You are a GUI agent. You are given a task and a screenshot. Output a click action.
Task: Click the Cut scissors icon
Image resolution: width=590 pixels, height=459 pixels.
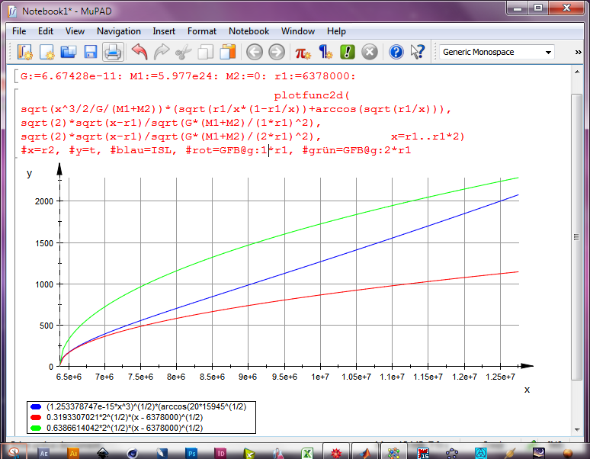183,52
